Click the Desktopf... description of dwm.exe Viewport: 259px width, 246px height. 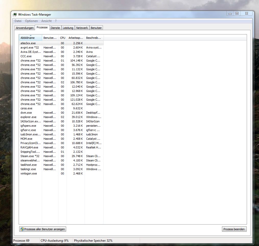(x=93, y=113)
